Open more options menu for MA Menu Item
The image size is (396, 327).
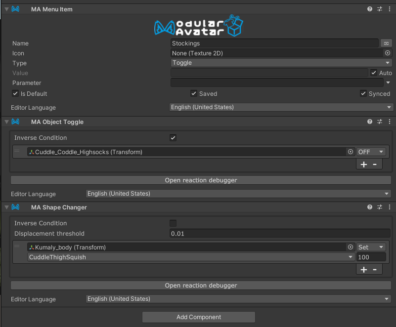(390, 9)
